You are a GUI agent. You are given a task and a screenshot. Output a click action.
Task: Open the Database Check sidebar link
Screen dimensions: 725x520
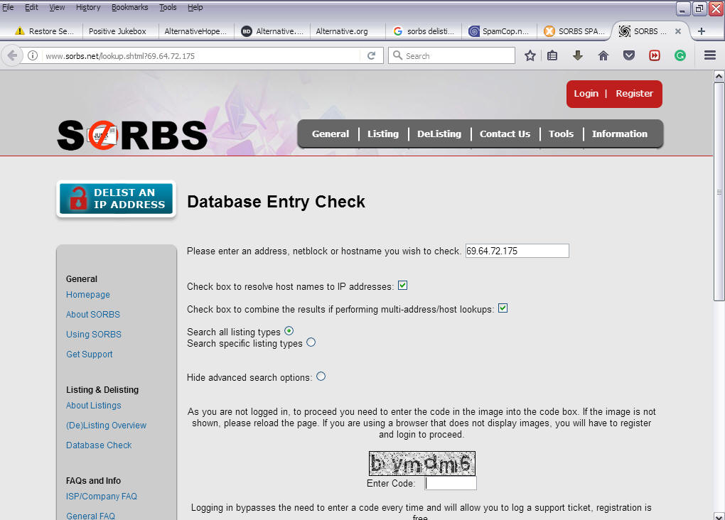(x=99, y=445)
